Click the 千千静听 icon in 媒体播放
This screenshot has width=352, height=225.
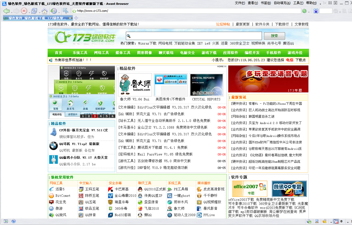pos(199,195)
